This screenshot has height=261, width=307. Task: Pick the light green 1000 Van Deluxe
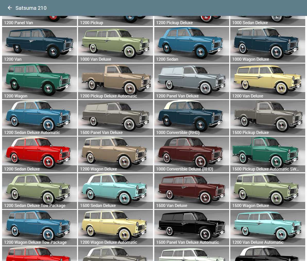[116, 45]
